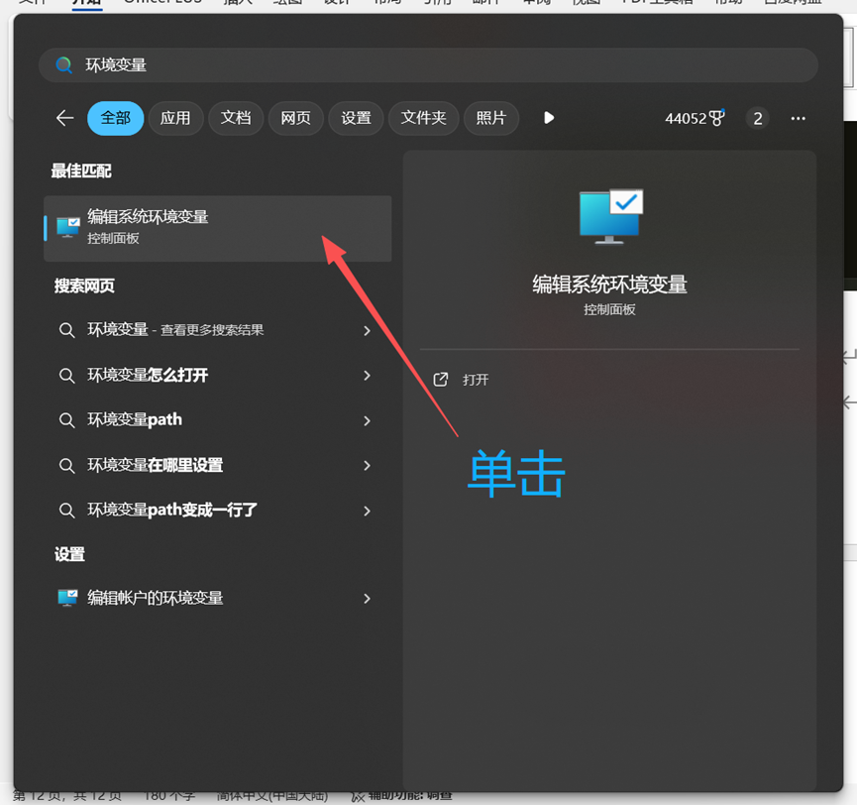Screen dimensions: 857x805
Task: Click the monitor icon beside 编辑系统环境变量 result
Action: point(68,227)
